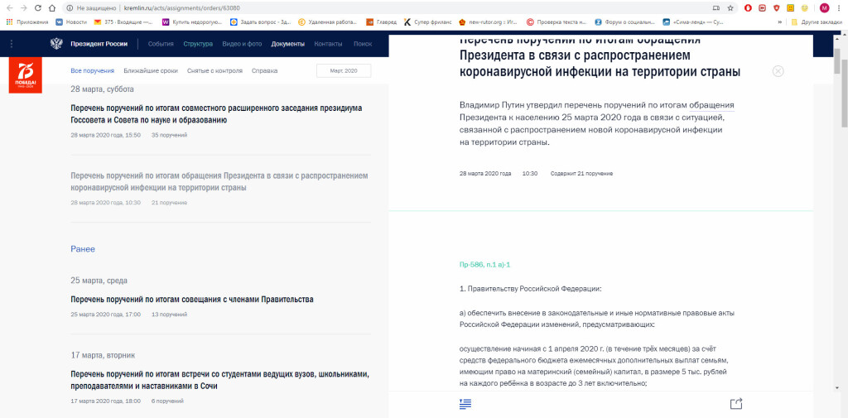
Task: Close the document overlay with the X icon
Action: (x=778, y=71)
